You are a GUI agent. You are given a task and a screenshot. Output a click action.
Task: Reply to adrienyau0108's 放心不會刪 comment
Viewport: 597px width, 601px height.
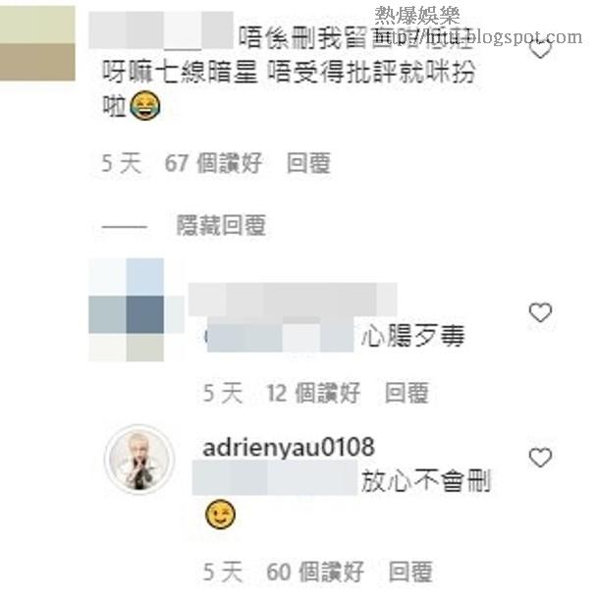tap(410, 572)
